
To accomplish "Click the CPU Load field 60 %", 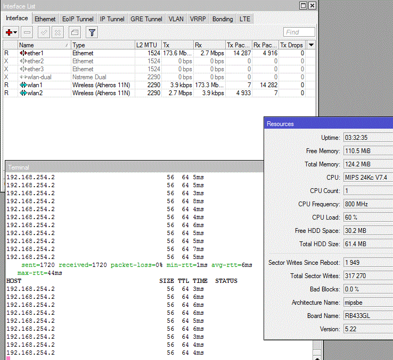I will click(368, 217).
